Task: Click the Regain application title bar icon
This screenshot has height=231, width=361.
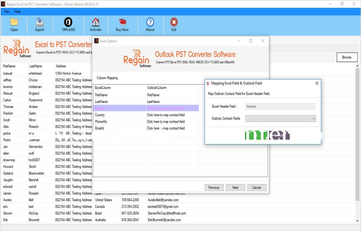Action: [x=3, y=4]
